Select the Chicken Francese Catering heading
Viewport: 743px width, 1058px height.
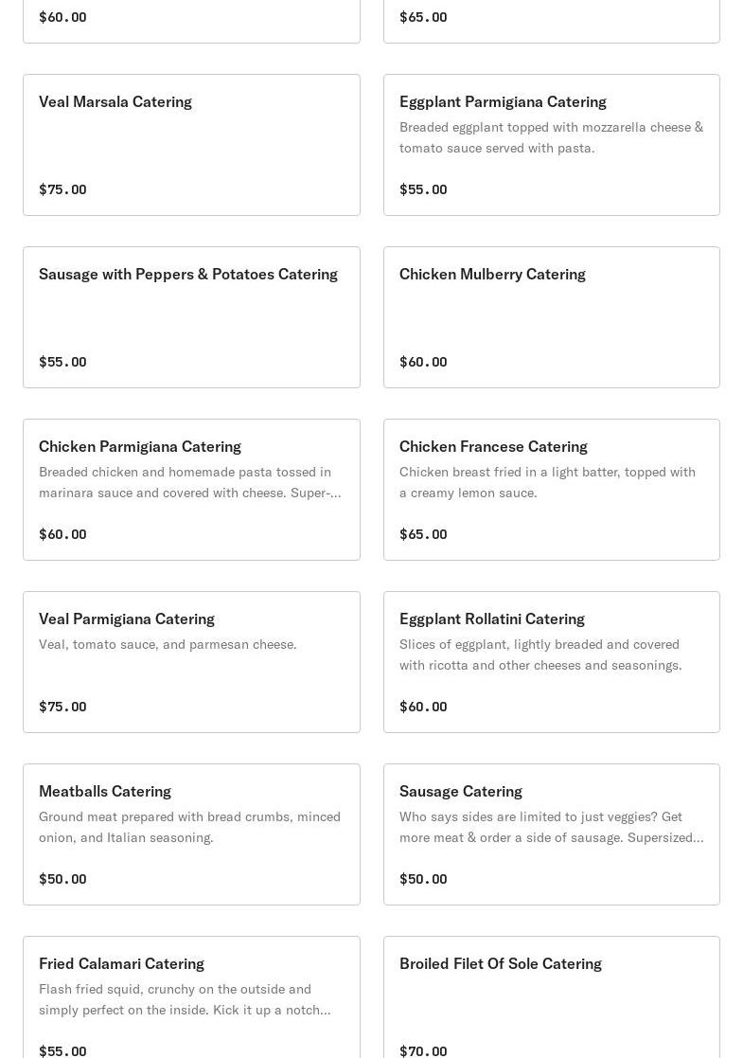[493, 446]
